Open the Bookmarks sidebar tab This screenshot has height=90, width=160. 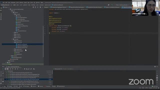[1, 81]
